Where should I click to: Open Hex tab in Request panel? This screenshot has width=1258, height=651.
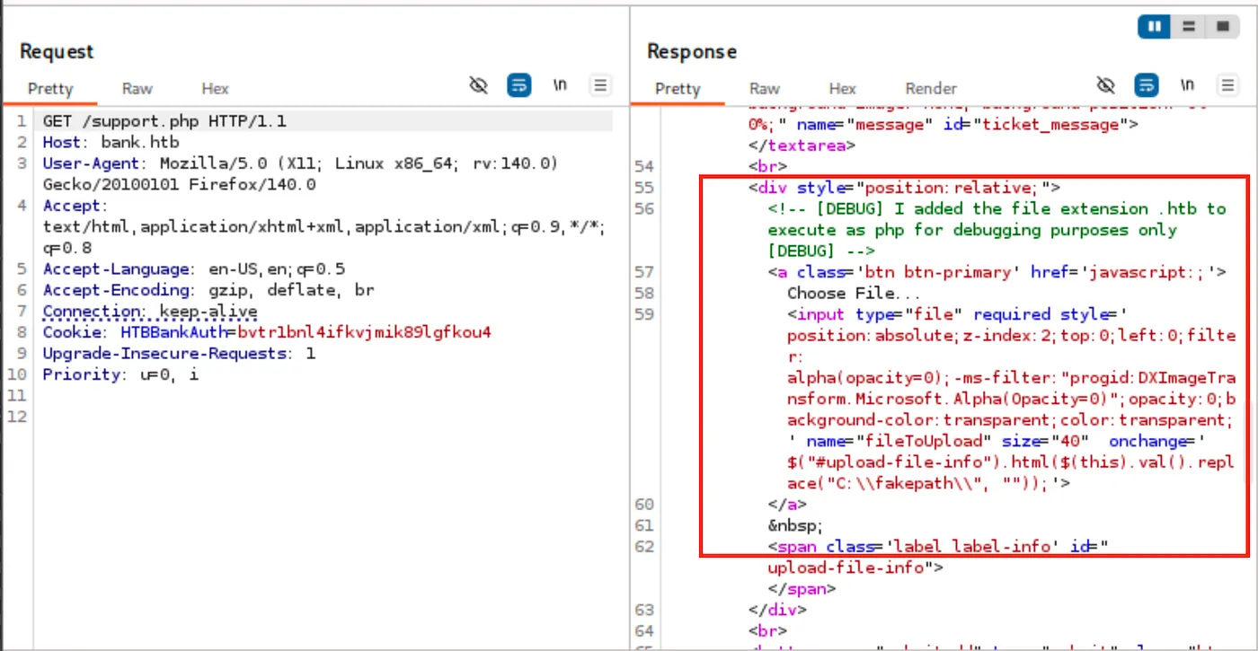[215, 89]
